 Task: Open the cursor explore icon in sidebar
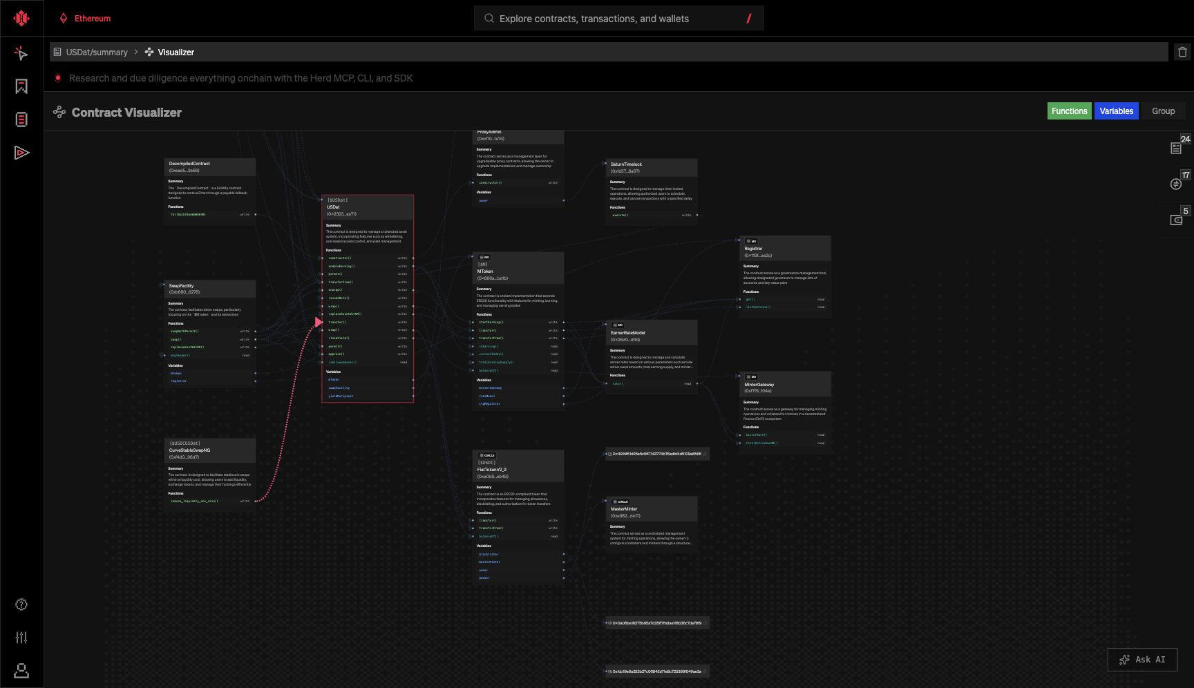(21, 53)
